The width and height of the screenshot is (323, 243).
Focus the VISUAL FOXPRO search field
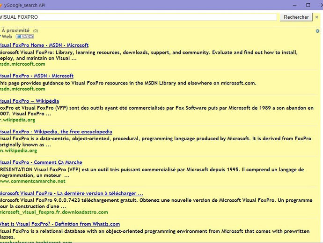tap(138, 17)
